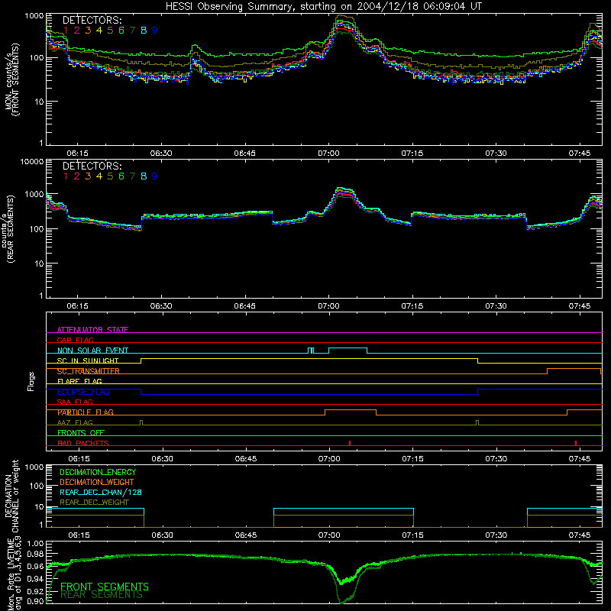Select detector 7 in front segments legend
The width and height of the screenshot is (611, 611).
(132, 31)
